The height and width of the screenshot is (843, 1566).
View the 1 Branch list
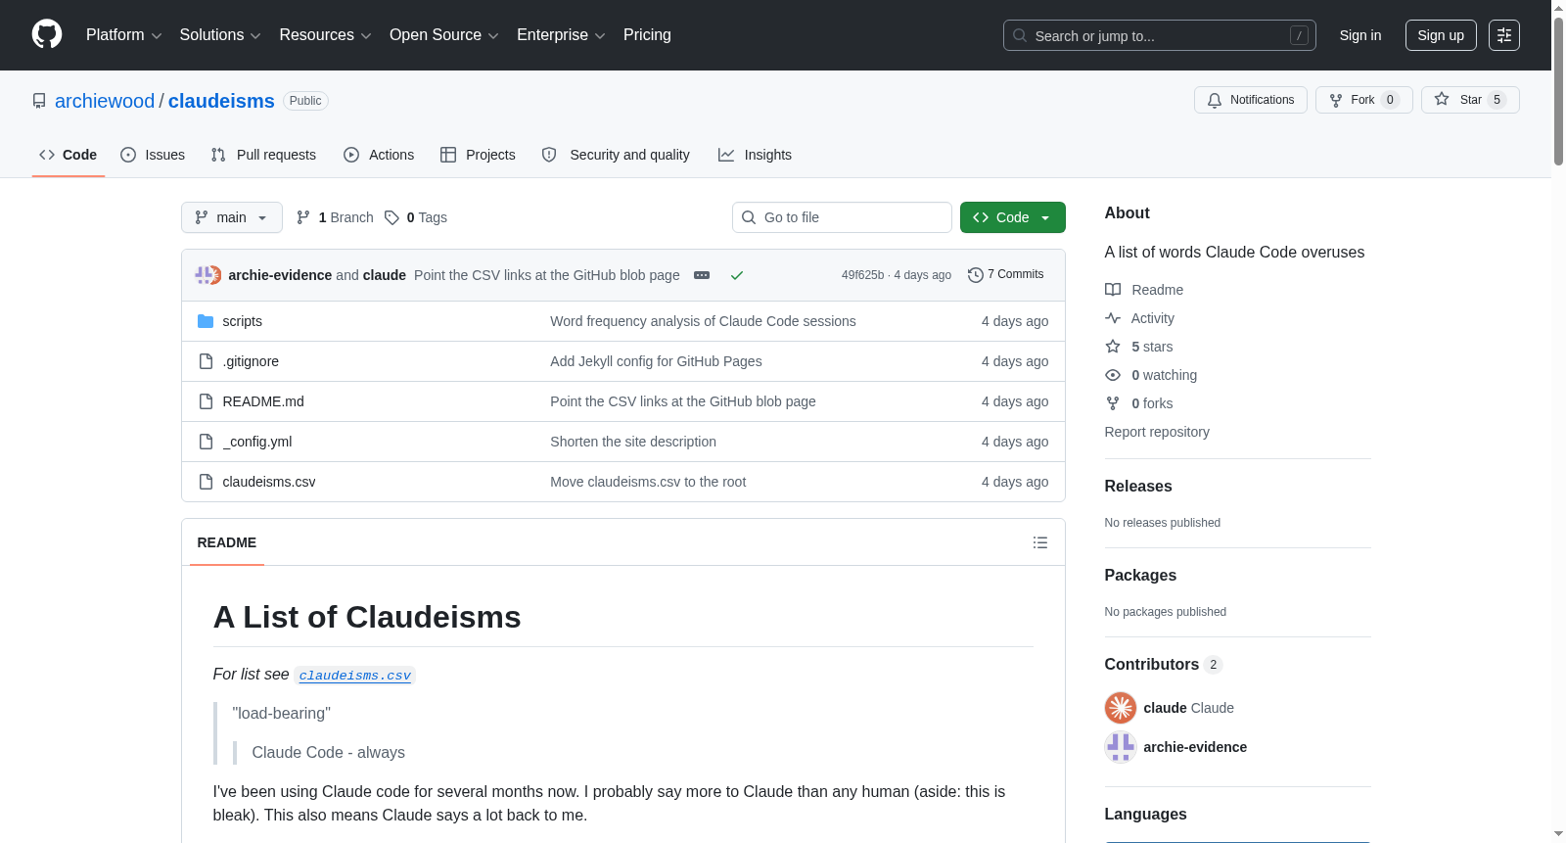coord(335,217)
